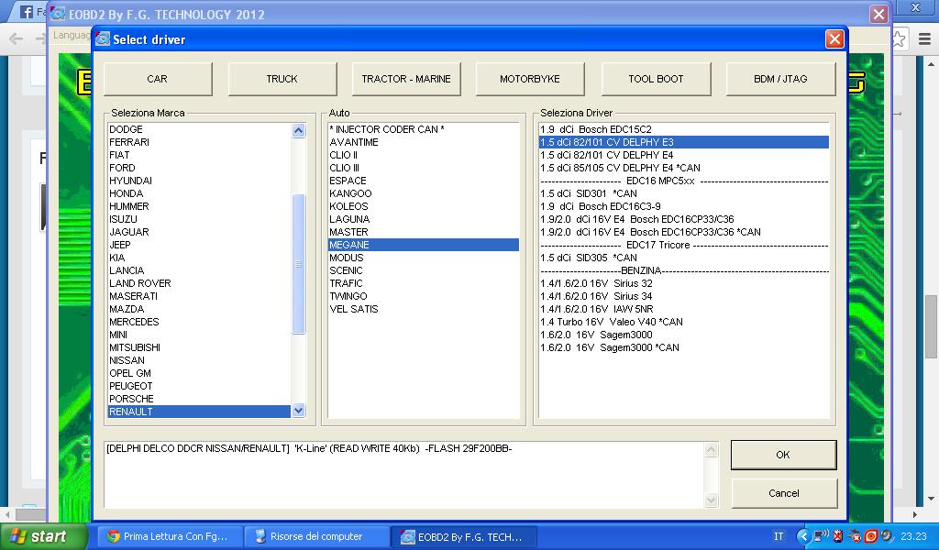
Task: Pick SCENIC in the Auto list
Action: [x=347, y=270]
